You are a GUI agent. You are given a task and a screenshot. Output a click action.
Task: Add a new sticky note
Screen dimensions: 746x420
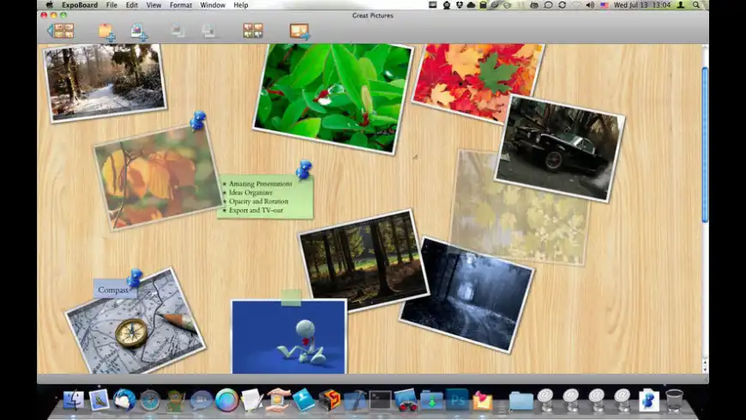tap(106, 32)
